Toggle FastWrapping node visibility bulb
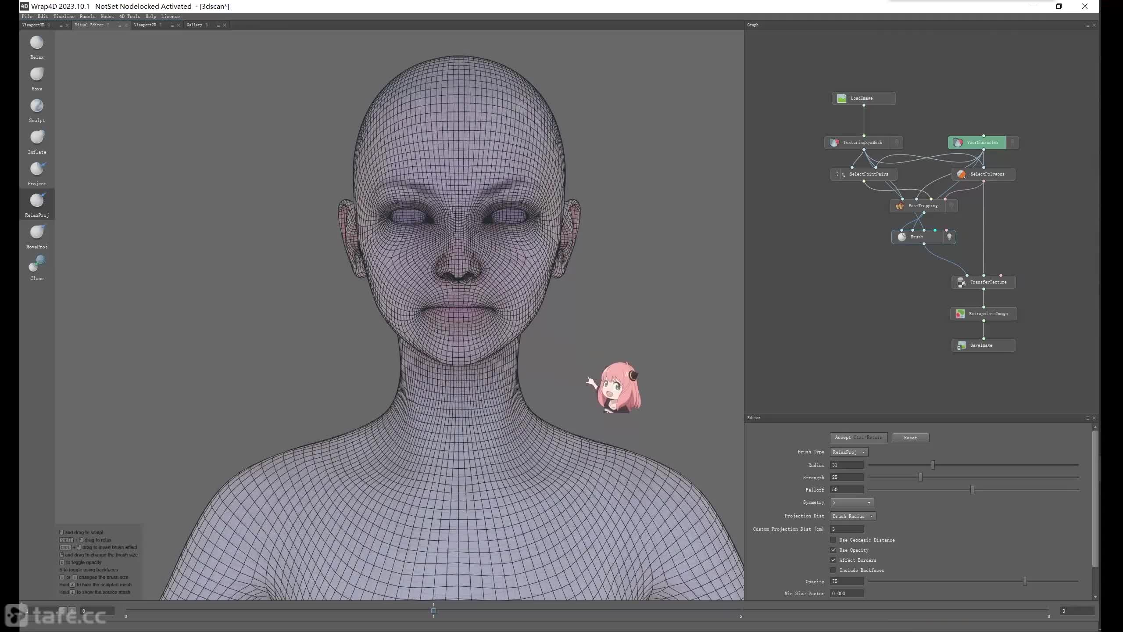The height and width of the screenshot is (632, 1123). (x=951, y=206)
